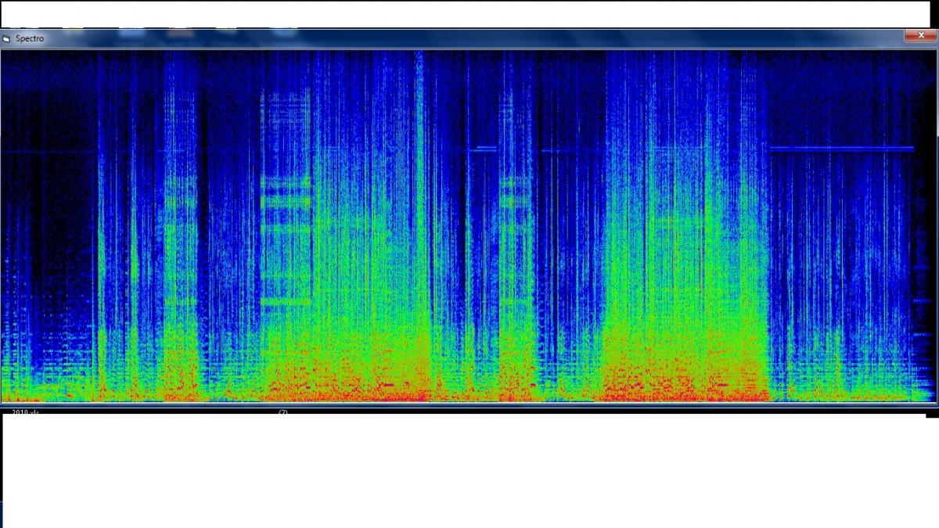
Task: Click the blank white strip above Spectro window
Action: click(469, 14)
